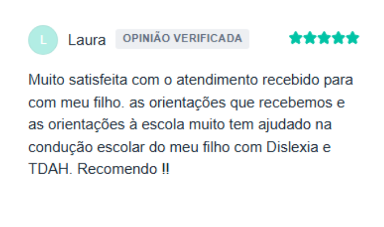This screenshot has height=227, width=384.
Task: Click the review line starting 'com meu filho'
Action: pyautogui.click(x=186, y=103)
